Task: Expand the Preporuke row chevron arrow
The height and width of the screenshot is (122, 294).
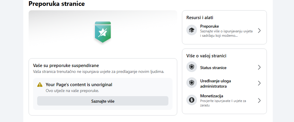Action: coord(259,30)
